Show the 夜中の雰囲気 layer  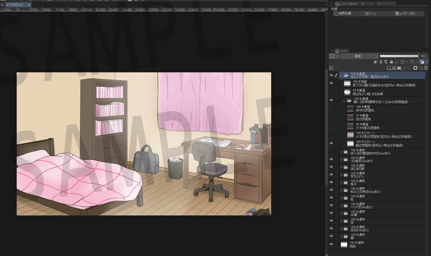(x=331, y=109)
